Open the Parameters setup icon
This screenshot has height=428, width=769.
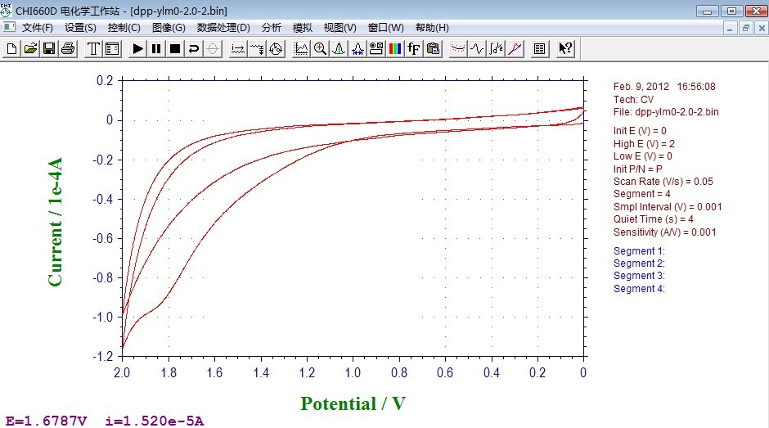coord(112,48)
